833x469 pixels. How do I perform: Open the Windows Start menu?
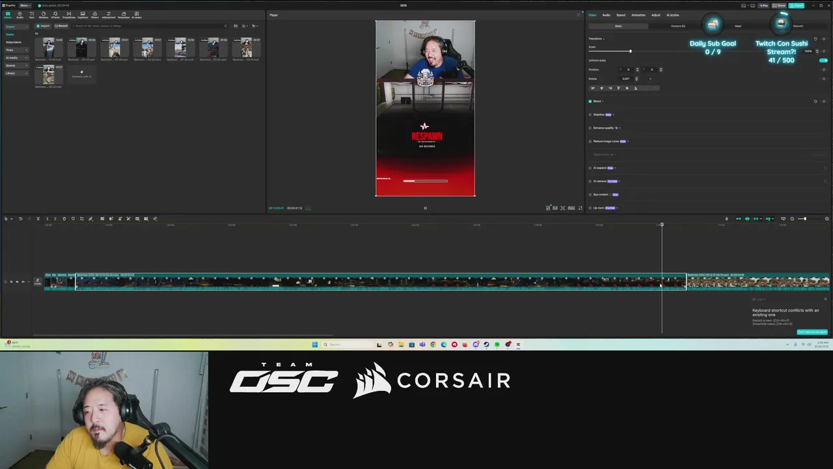coord(314,345)
